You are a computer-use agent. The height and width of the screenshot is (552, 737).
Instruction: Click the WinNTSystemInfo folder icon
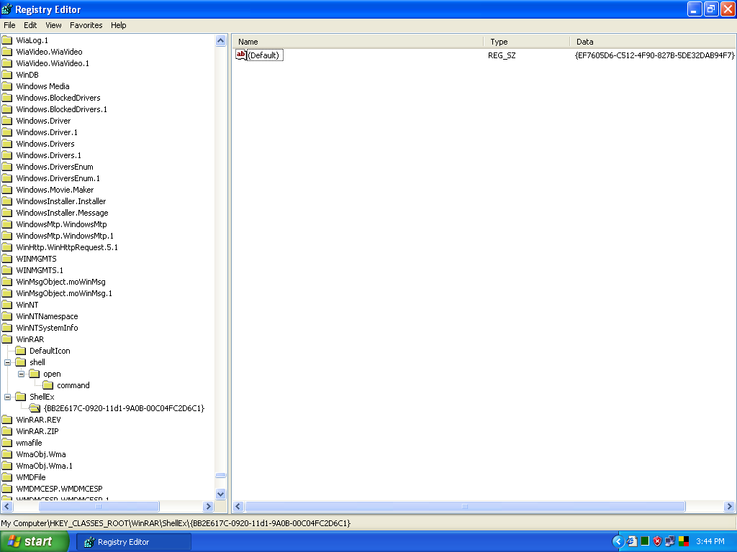pos(7,328)
